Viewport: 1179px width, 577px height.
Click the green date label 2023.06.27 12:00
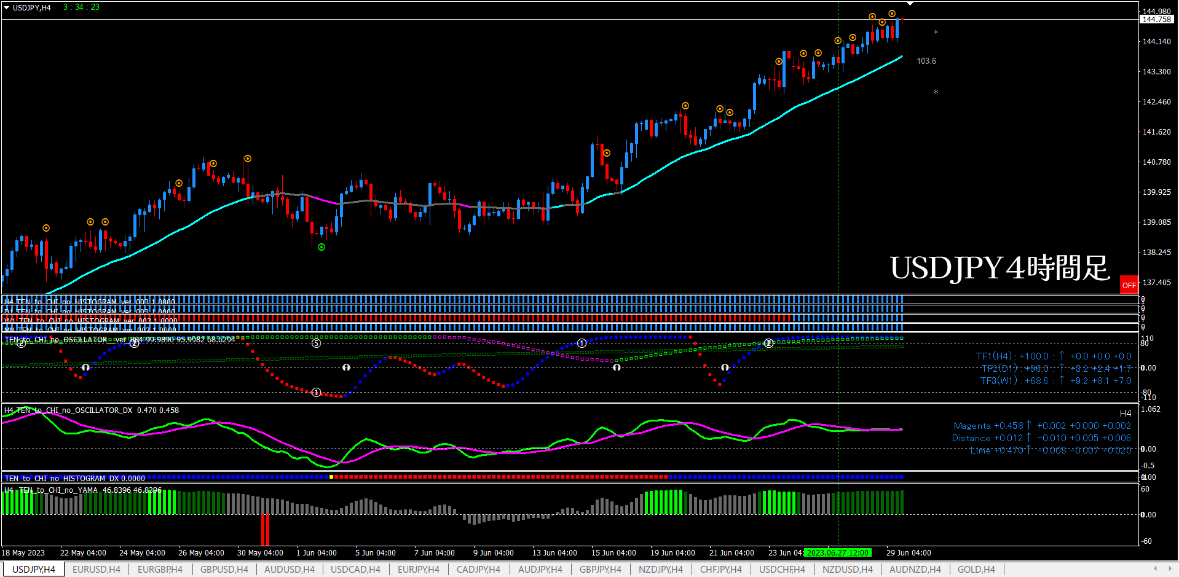coord(838,552)
